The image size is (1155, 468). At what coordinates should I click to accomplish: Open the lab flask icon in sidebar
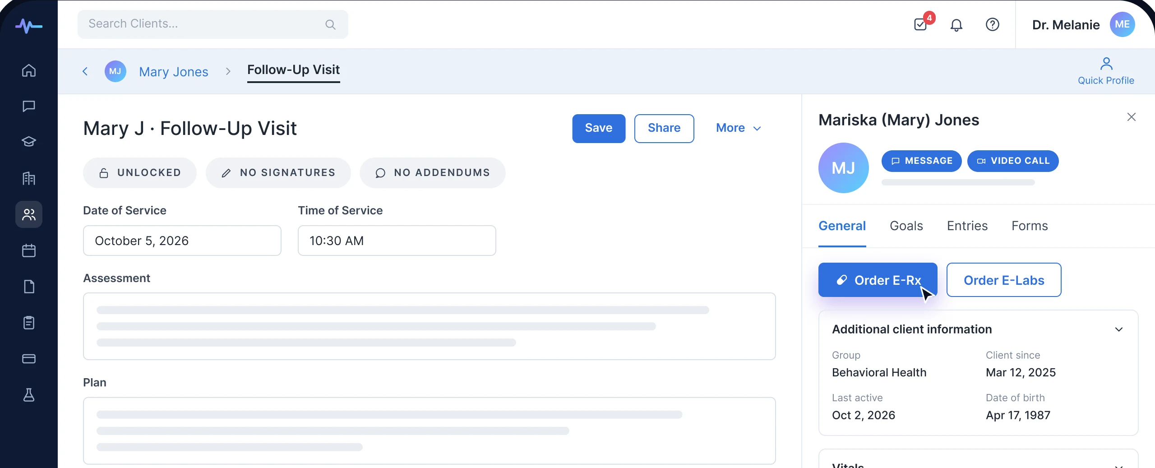[x=29, y=395]
